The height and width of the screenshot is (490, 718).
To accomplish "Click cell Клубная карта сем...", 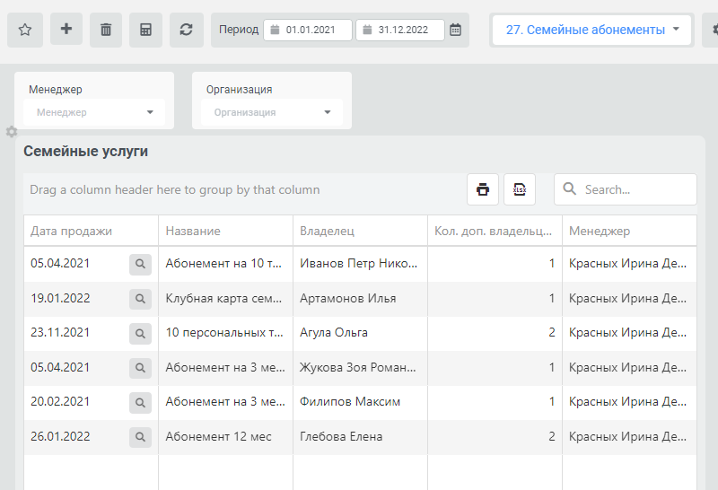I will pyautogui.click(x=226, y=299).
